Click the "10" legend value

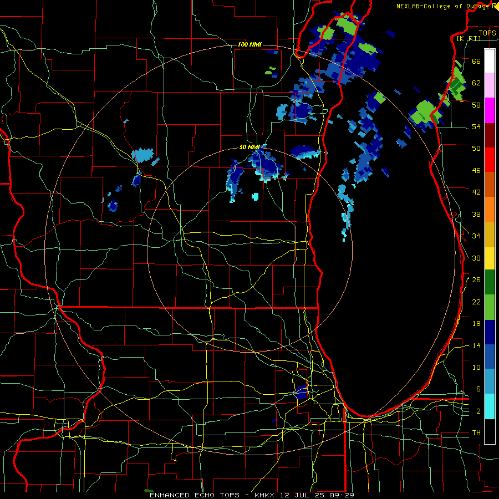tap(476, 368)
